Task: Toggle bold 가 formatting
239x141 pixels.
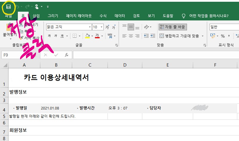Action: [49, 36]
